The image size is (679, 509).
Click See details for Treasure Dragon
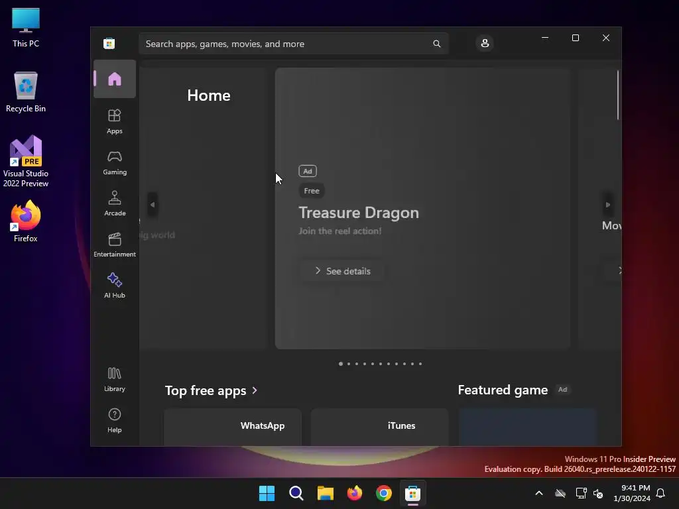coord(342,271)
